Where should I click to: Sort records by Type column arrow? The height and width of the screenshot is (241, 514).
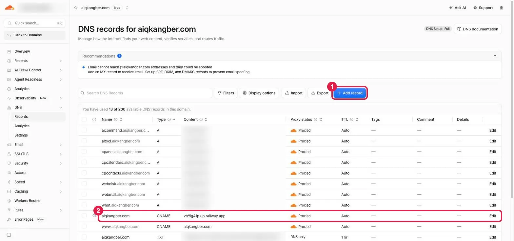174,120
